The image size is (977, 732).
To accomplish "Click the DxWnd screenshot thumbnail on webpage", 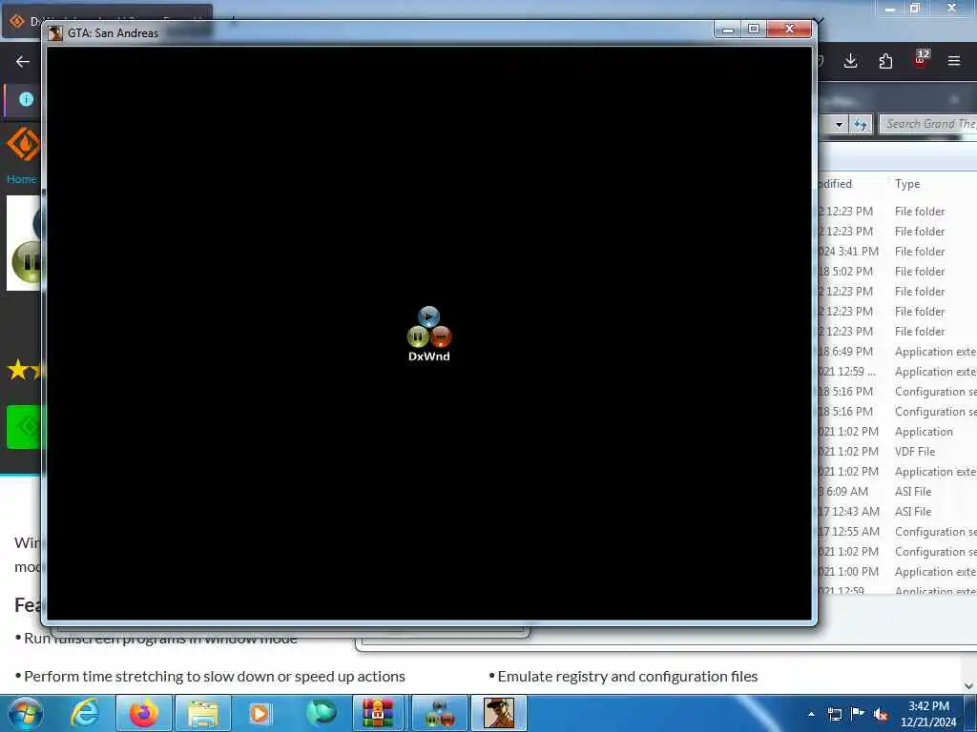I will 24,243.
